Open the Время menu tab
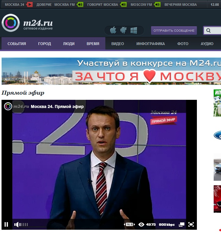221x234 pixels. (x=93, y=44)
